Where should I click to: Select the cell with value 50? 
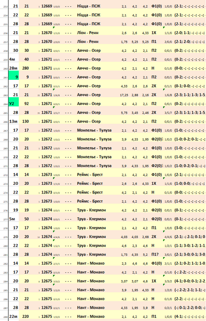tap(26, 219)
